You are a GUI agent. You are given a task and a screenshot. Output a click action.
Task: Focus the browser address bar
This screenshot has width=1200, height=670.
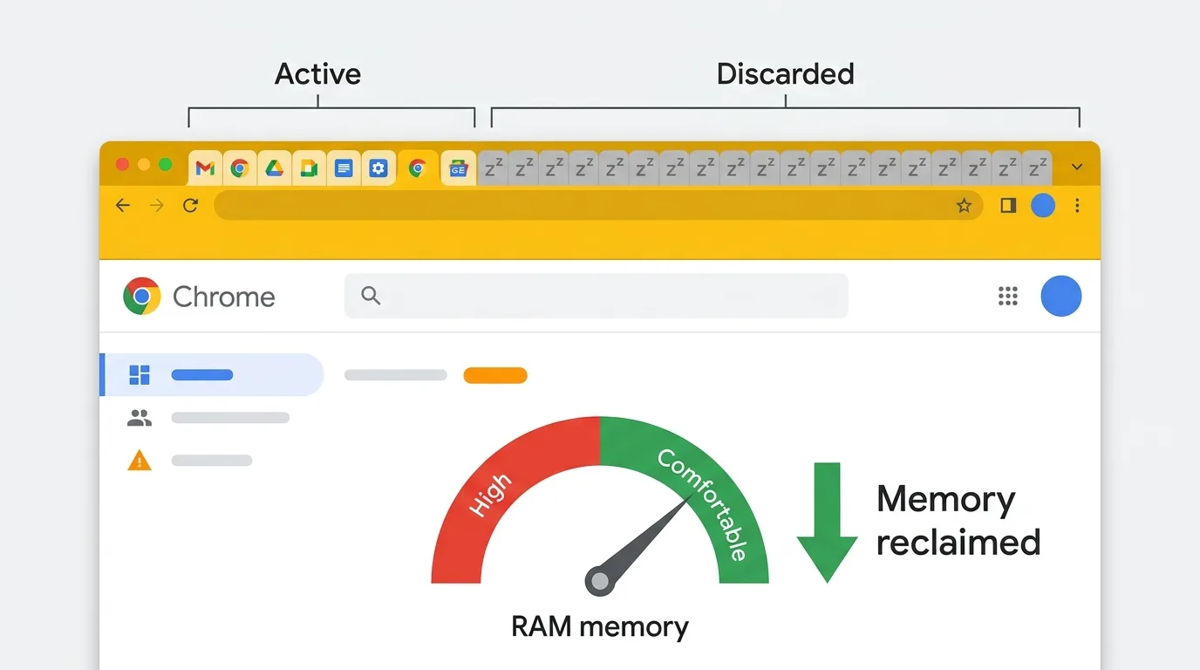click(598, 206)
